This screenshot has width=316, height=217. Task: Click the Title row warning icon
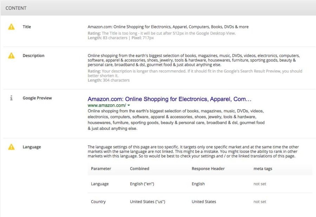coord(11,27)
